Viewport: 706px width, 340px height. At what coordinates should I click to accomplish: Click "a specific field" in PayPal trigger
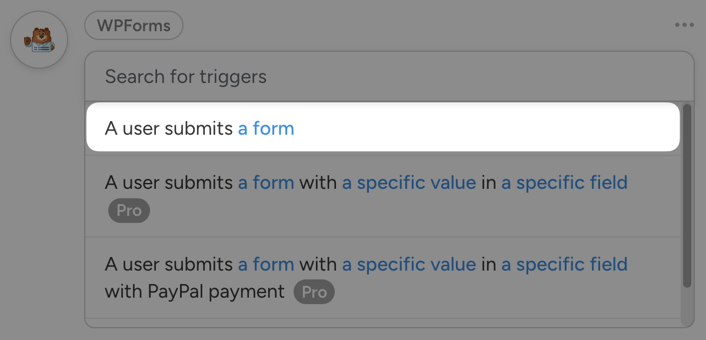pos(564,264)
